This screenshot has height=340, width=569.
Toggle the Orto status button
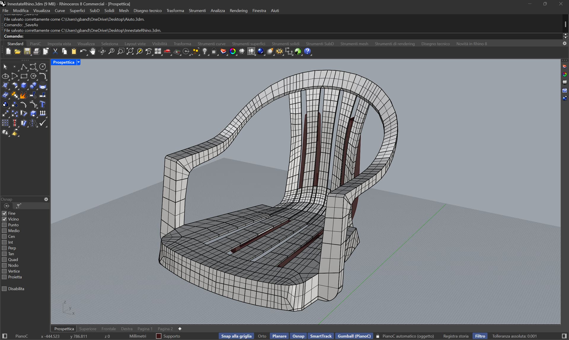[262, 336]
